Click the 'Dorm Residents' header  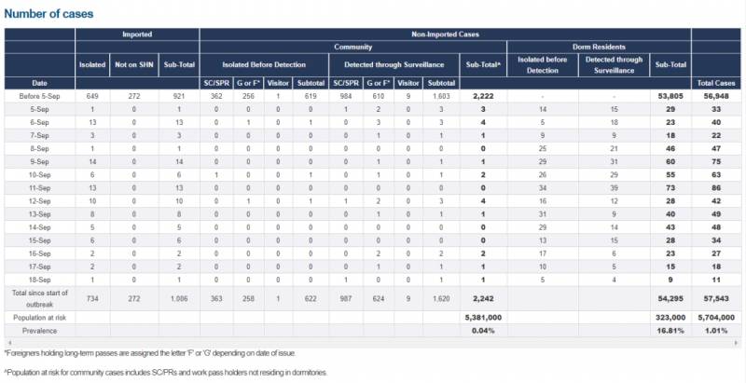click(x=599, y=46)
